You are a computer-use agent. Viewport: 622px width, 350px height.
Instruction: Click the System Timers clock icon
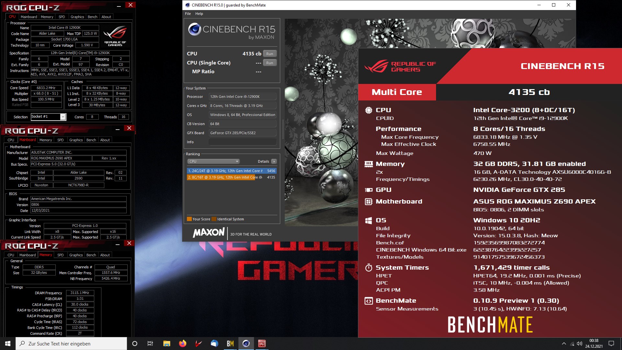(369, 268)
